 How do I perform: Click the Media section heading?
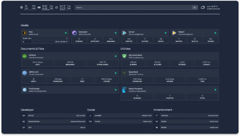point(25,25)
